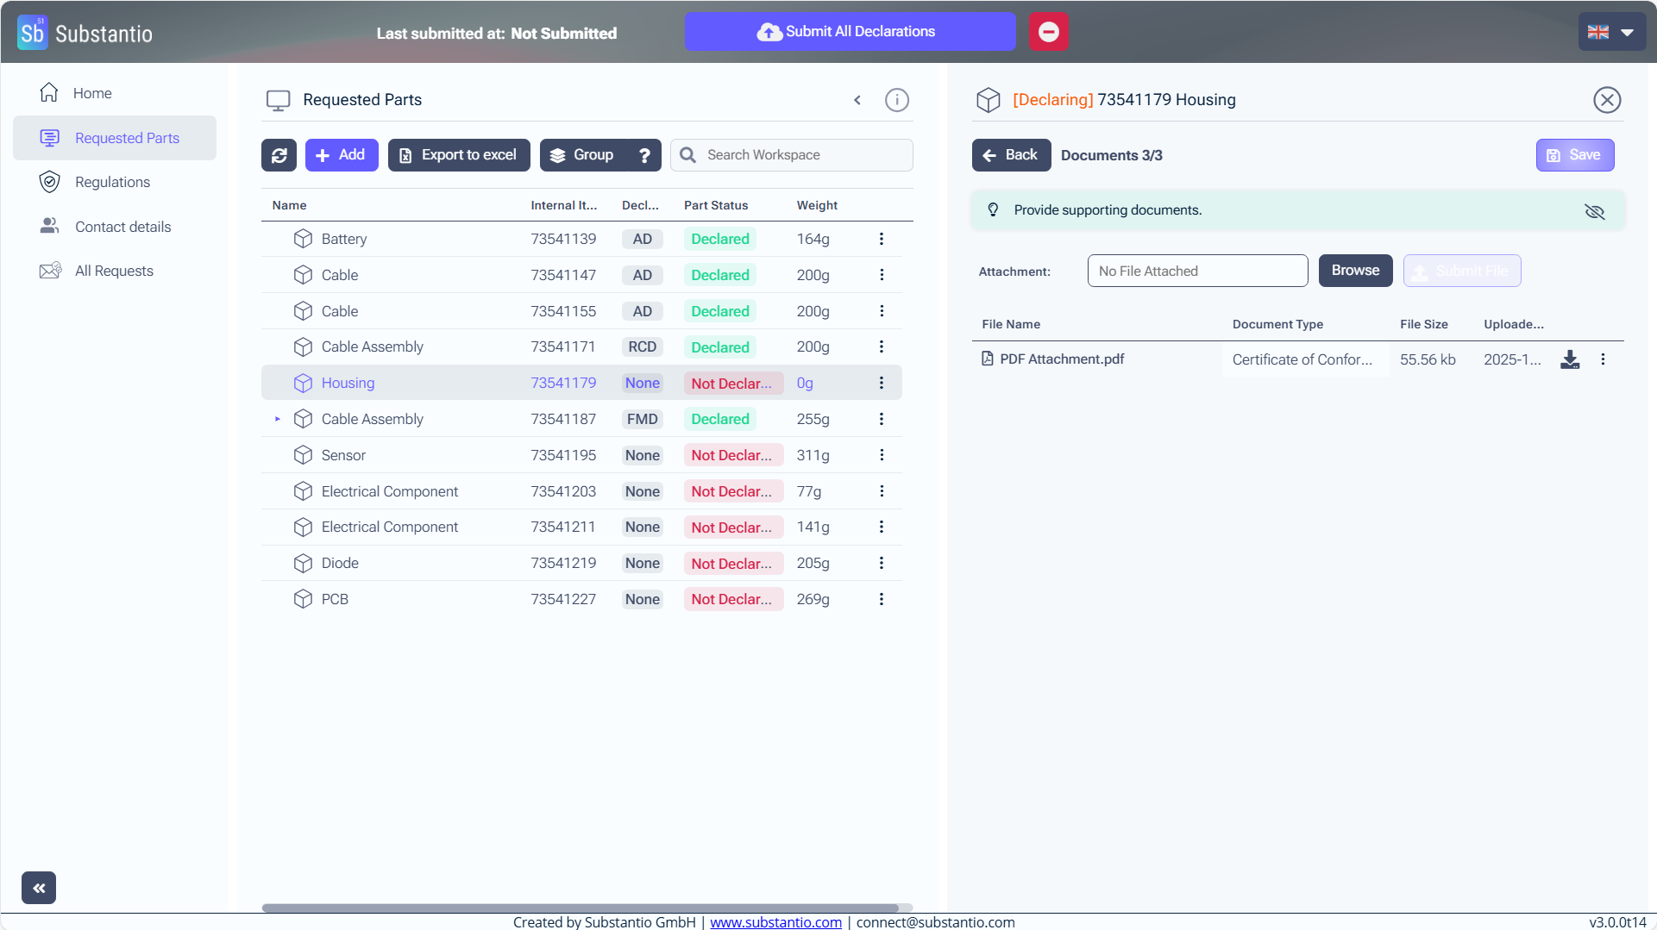
Task: Open Regulations in the sidebar
Action: point(112,182)
